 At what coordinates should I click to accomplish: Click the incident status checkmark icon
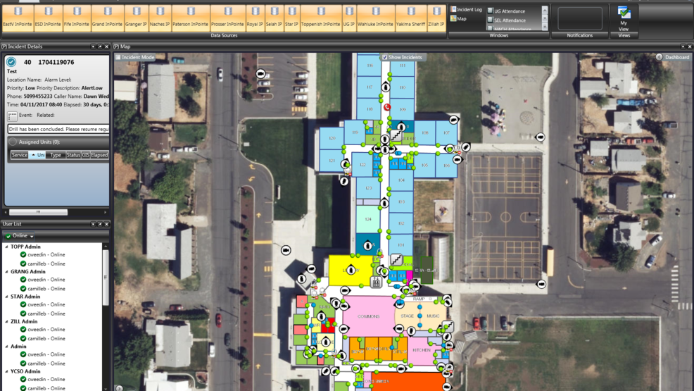(x=11, y=62)
